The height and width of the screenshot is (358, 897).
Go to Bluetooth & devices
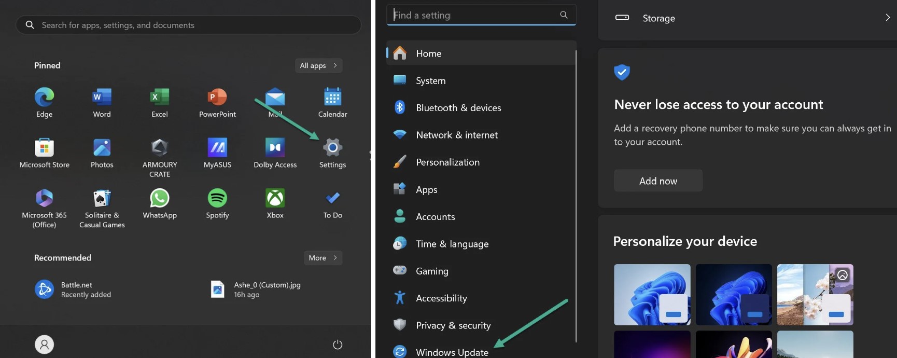point(481,107)
